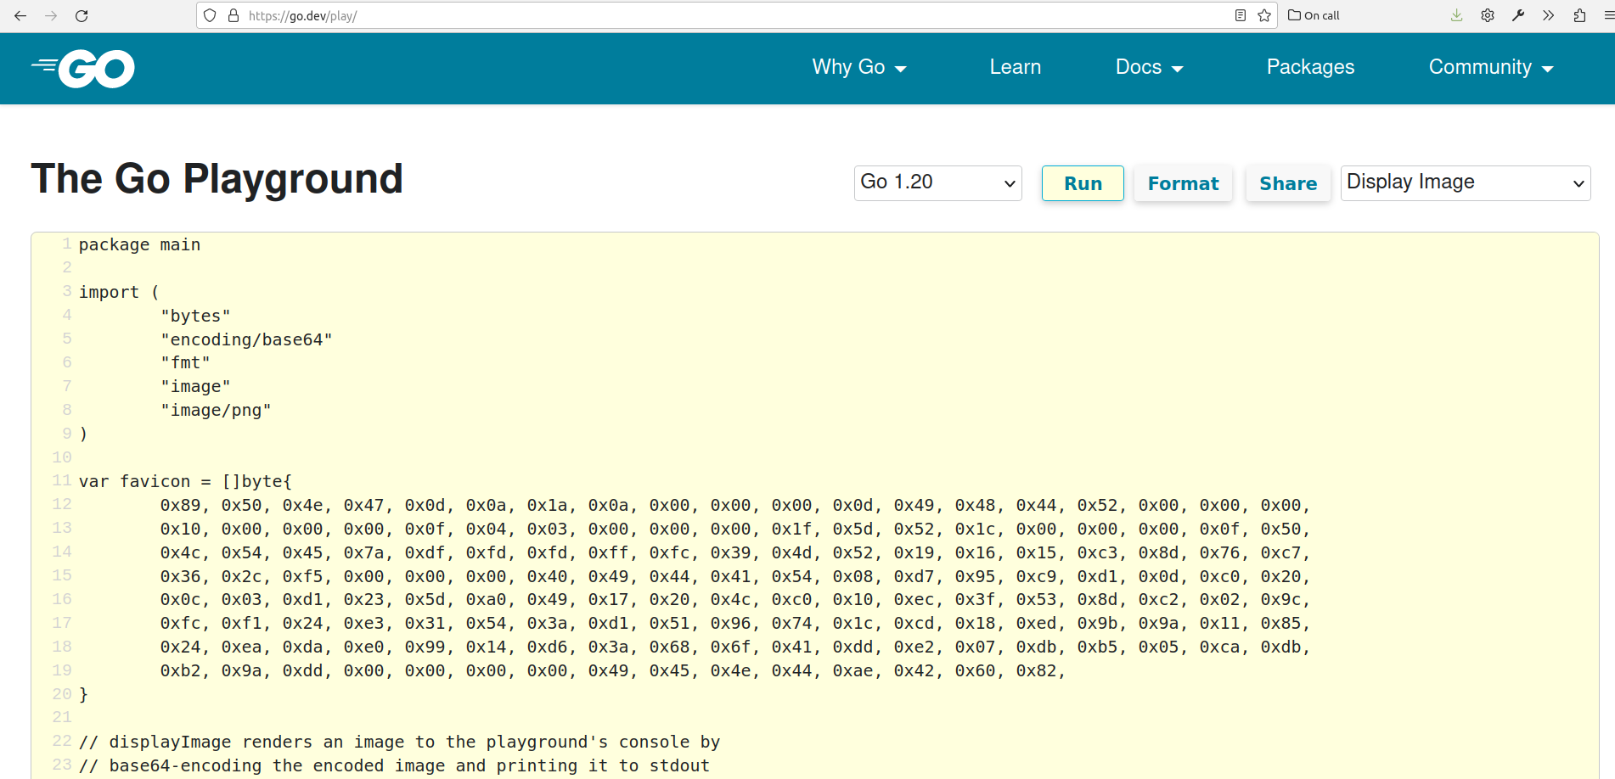Click the 'var favicon = []byte{' line

pyautogui.click(x=185, y=481)
